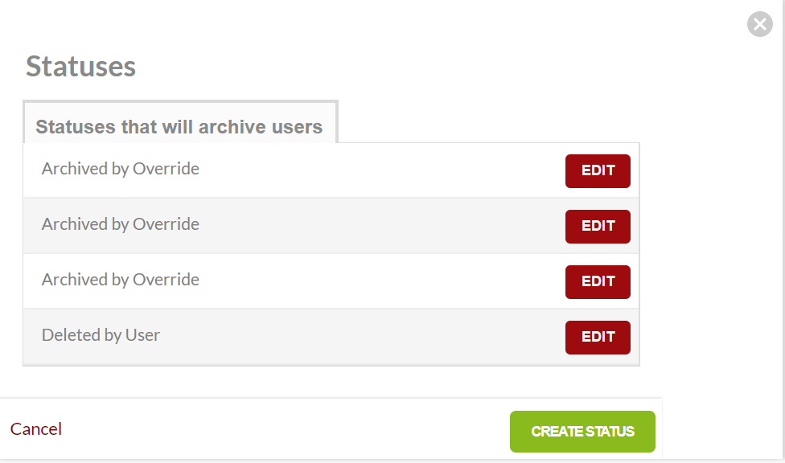Click the Cancel link
This screenshot has width=785, height=463.
pyautogui.click(x=36, y=429)
